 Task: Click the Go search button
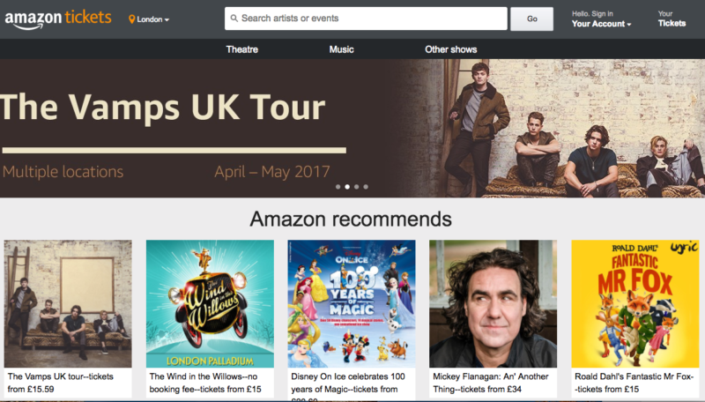point(532,19)
